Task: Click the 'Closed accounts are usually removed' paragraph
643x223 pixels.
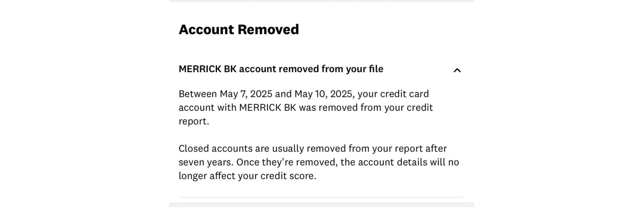Action: (x=319, y=162)
